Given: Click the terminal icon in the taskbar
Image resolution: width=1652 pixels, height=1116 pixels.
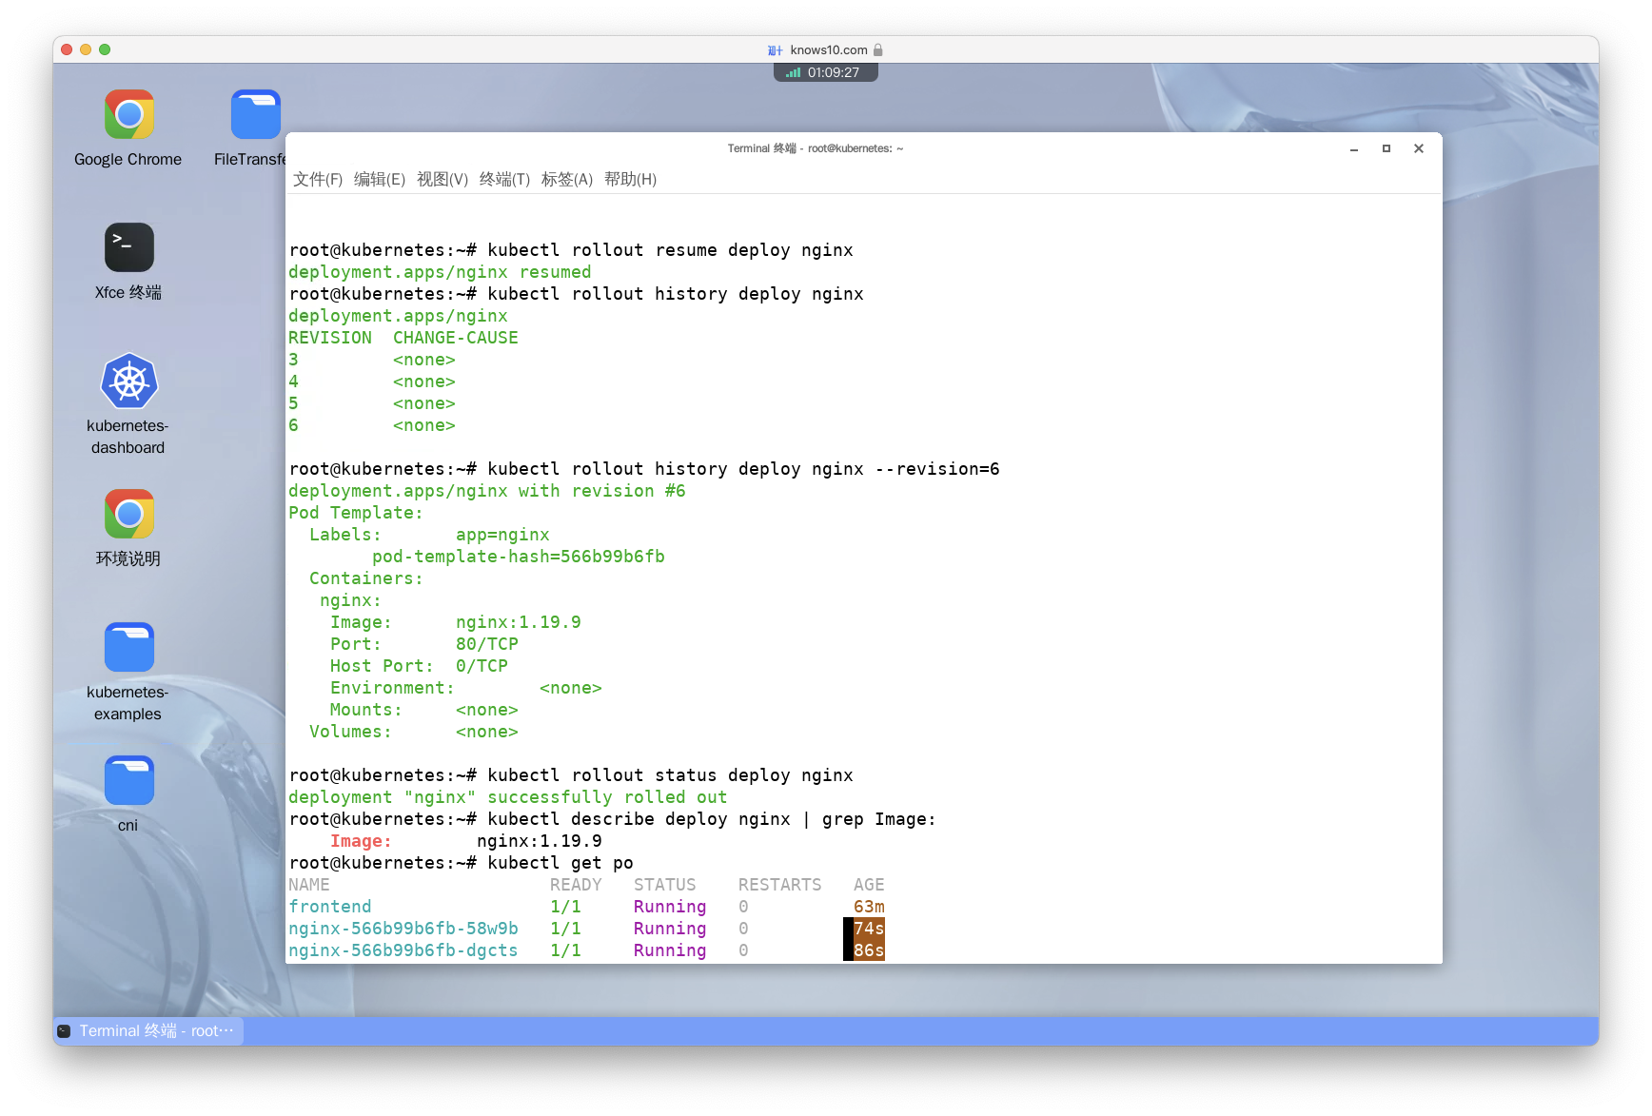Looking at the screenshot, I should (x=65, y=1031).
